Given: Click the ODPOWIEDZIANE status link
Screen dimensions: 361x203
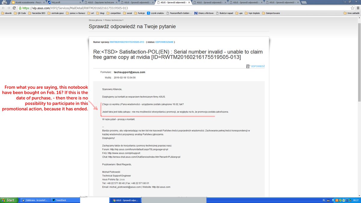Looking at the screenshot, I should tap(164, 42).
